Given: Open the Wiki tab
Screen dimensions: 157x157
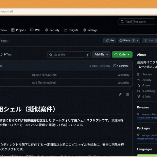Looking at the screenshot, I should pos(35,30).
